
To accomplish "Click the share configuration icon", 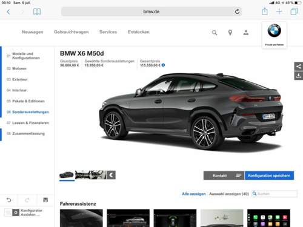I will [x=299, y=67].
